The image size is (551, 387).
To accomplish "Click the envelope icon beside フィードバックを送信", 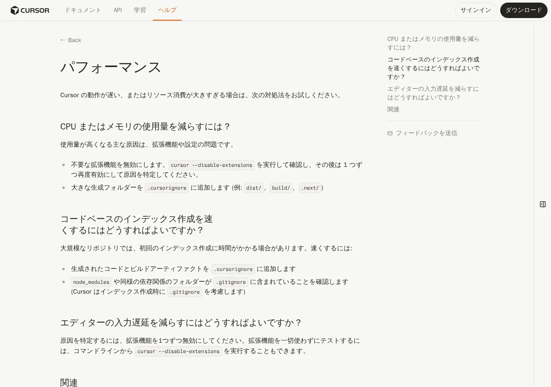I will tap(390, 133).
